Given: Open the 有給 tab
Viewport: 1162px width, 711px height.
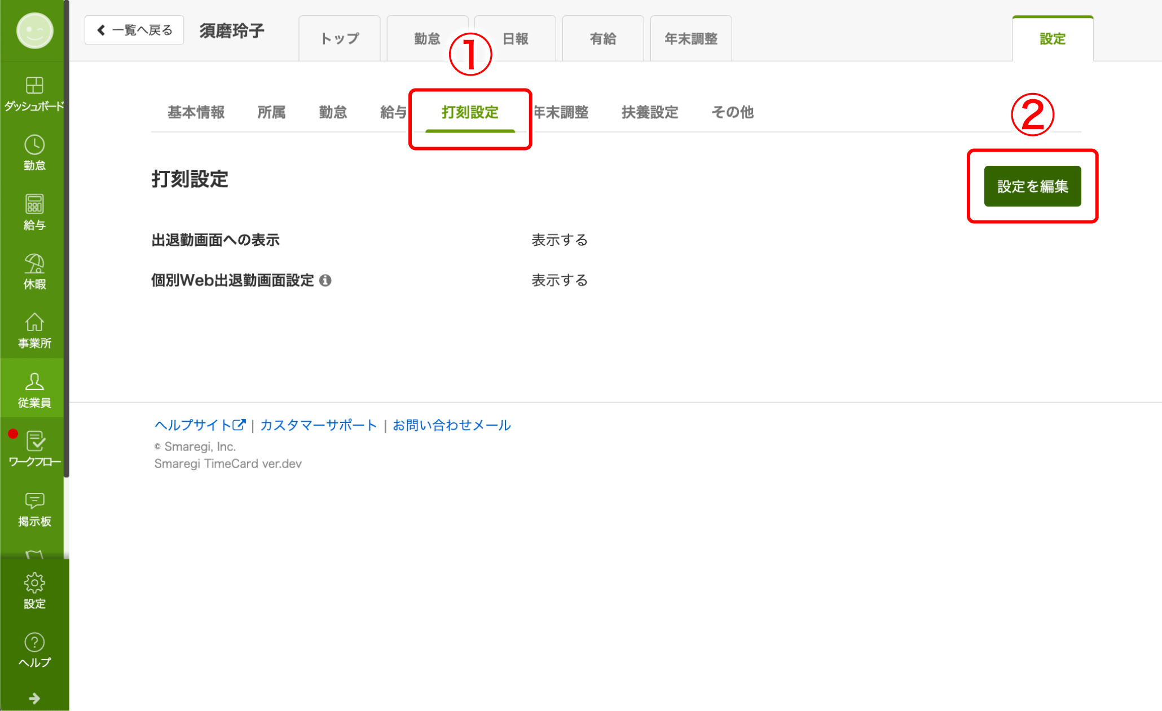Looking at the screenshot, I should [x=602, y=39].
